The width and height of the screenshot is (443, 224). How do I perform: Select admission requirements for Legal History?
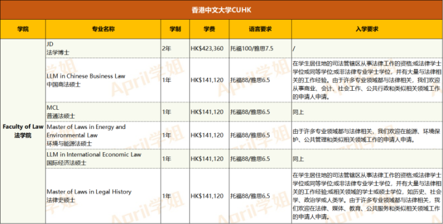coord(367,196)
